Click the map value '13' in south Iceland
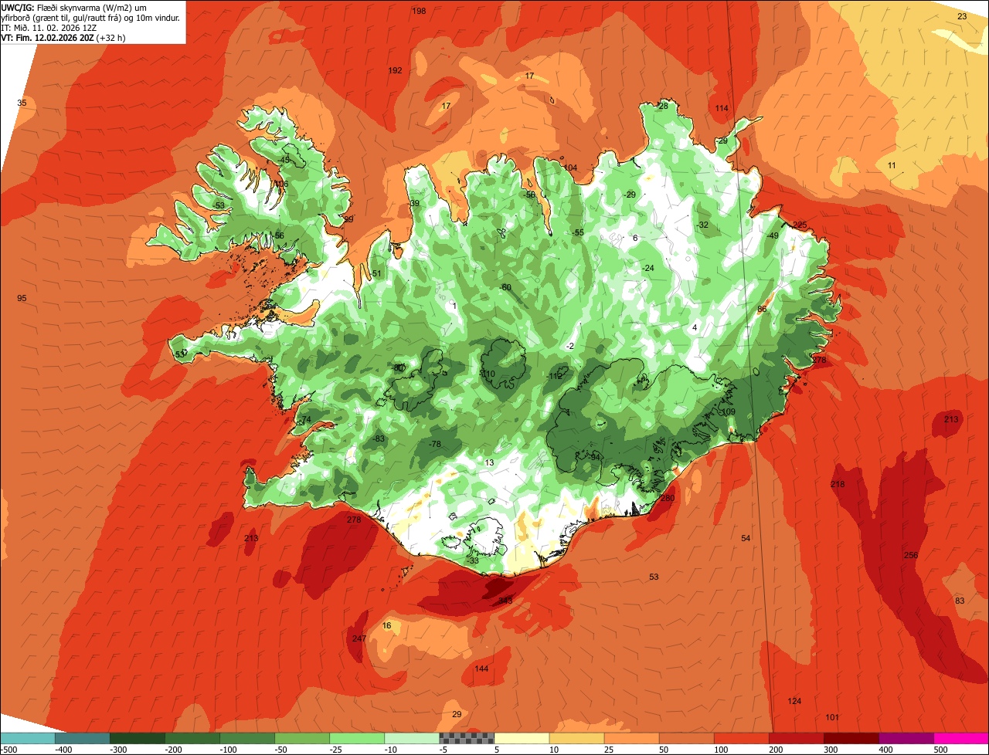Screen dimensions: 989x755 pos(489,462)
